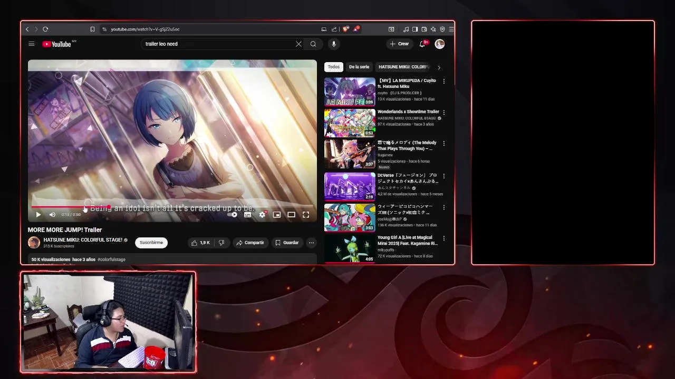
Task: Open Young Girl A Magical Mirai video
Action: pyautogui.click(x=408, y=241)
